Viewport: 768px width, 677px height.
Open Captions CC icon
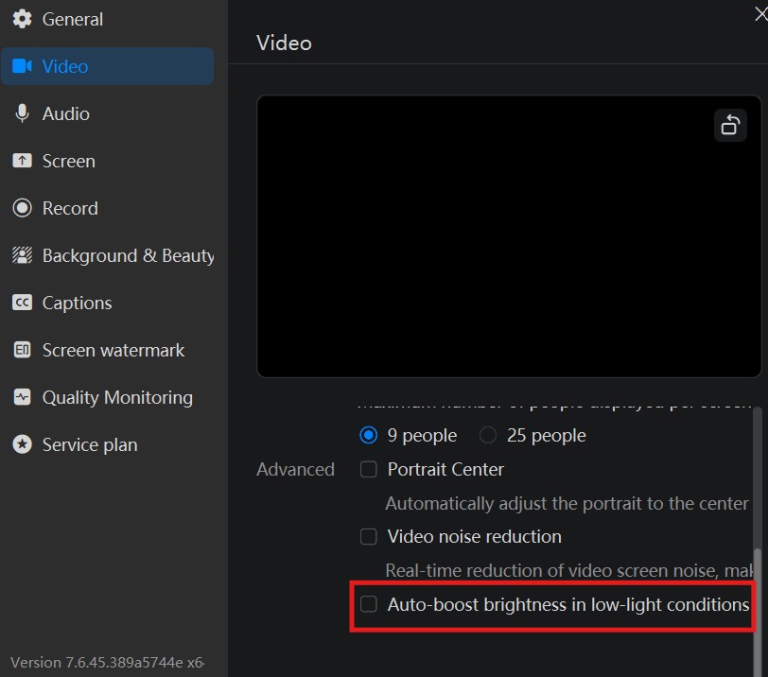coord(22,303)
